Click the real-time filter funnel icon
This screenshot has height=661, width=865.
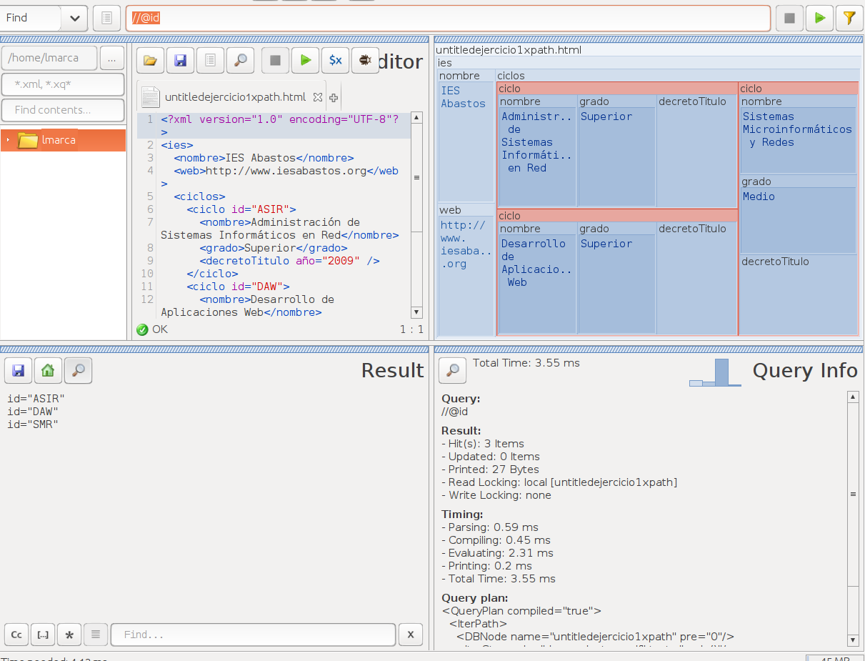tap(849, 18)
